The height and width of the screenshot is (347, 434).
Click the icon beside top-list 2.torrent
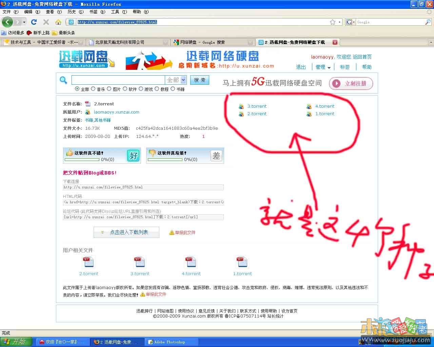click(241, 114)
